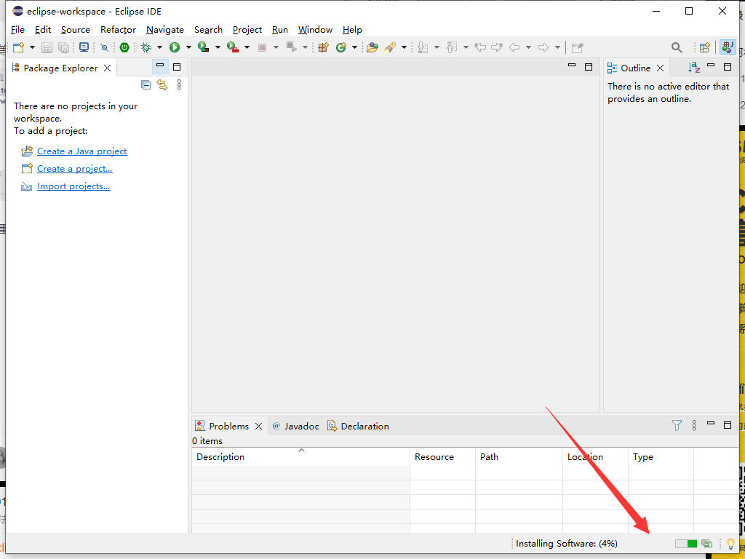Open the New wizard dropdown arrow

click(x=32, y=47)
